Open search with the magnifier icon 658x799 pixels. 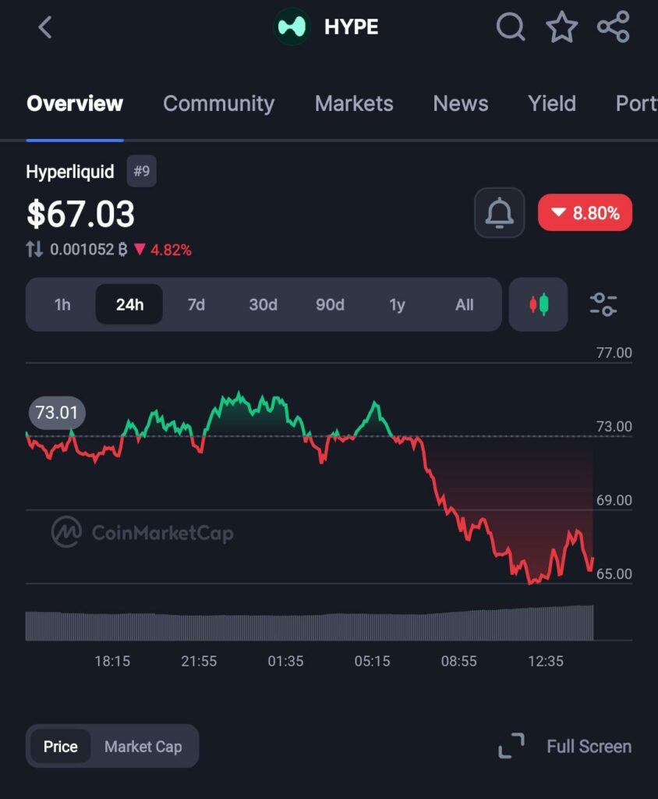coord(511,27)
